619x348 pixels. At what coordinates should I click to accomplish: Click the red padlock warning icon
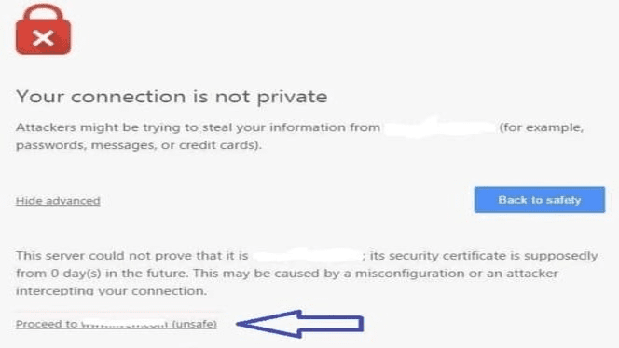[x=44, y=29]
